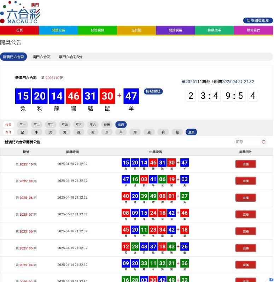Click the search magnifier icon in 期号 box
Viewport: 274px width, 282px height.
click(x=263, y=142)
